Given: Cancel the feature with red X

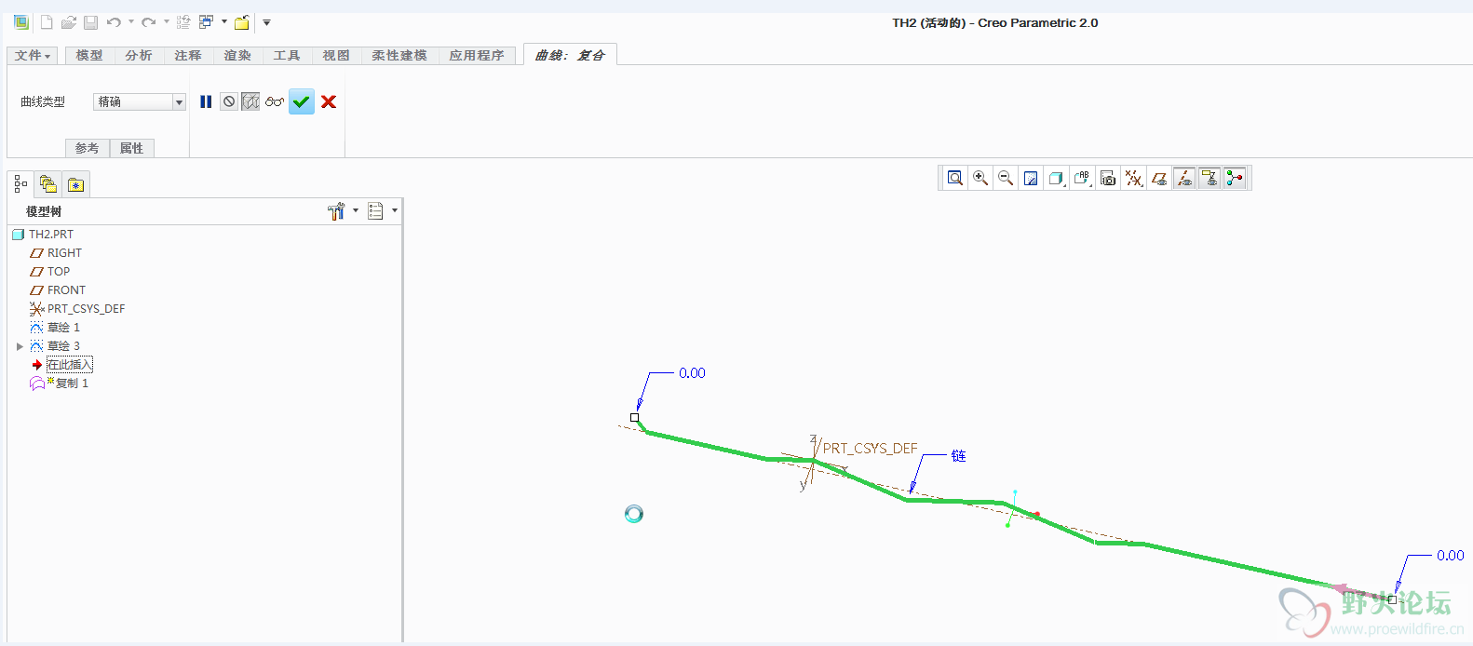Looking at the screenshot, I should pyautogui.click(x=329, y=101).
